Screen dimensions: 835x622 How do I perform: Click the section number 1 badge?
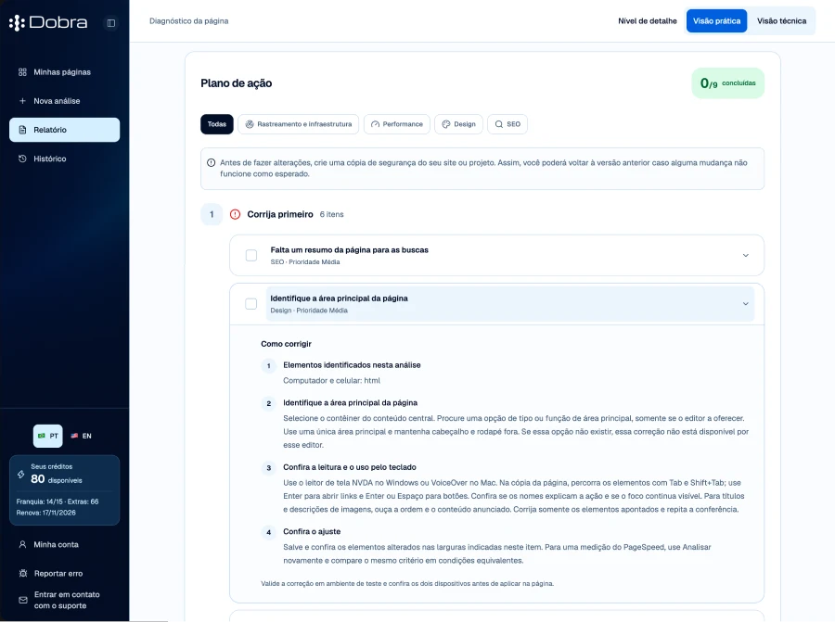(212, 214)
